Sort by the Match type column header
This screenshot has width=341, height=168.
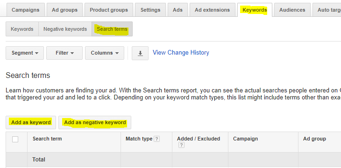click(139, 139)
